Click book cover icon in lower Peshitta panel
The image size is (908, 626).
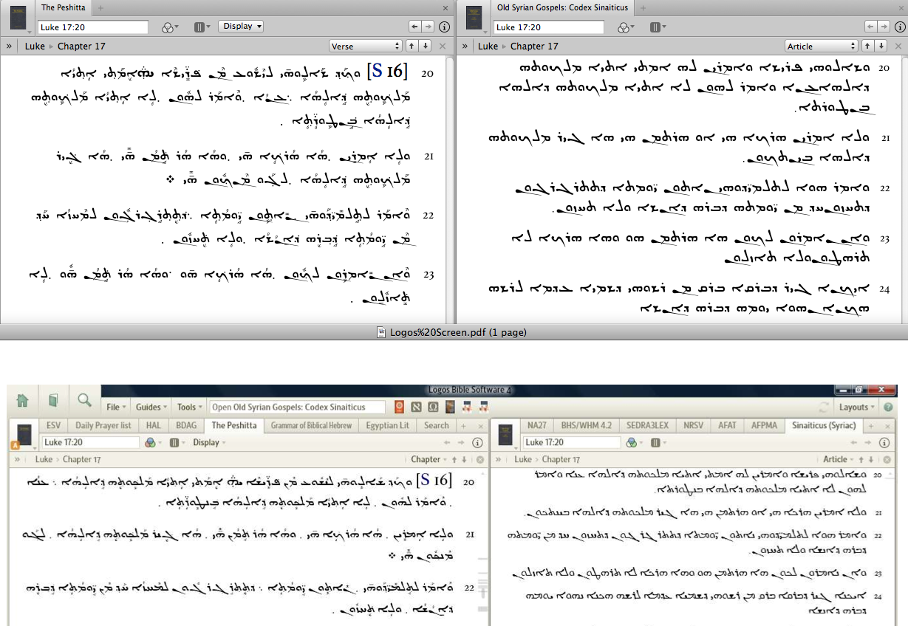coord(23,434)
